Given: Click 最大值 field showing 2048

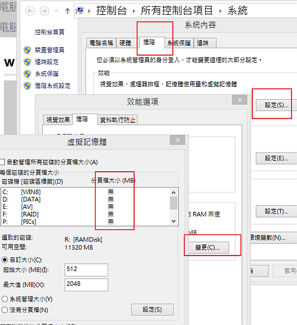Looking at the screenshot, I should [86, 285].
